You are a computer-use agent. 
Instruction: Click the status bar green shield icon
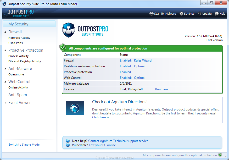pos(220,155)
